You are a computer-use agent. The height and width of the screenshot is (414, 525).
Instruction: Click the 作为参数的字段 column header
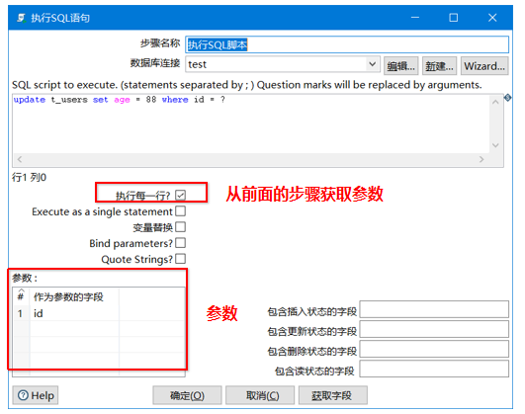74,296
